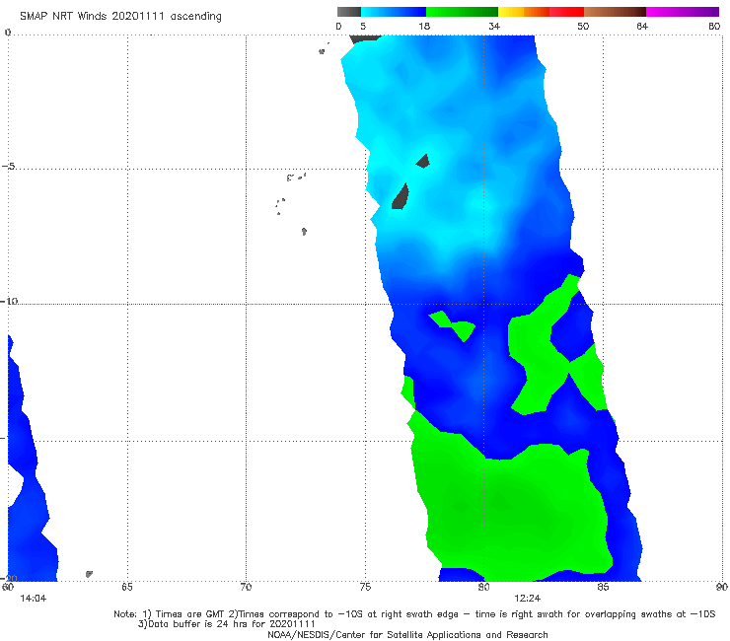Screen dimensions: 730x641
Task: Select longitude axis label '75'
Action: point(365,587)
